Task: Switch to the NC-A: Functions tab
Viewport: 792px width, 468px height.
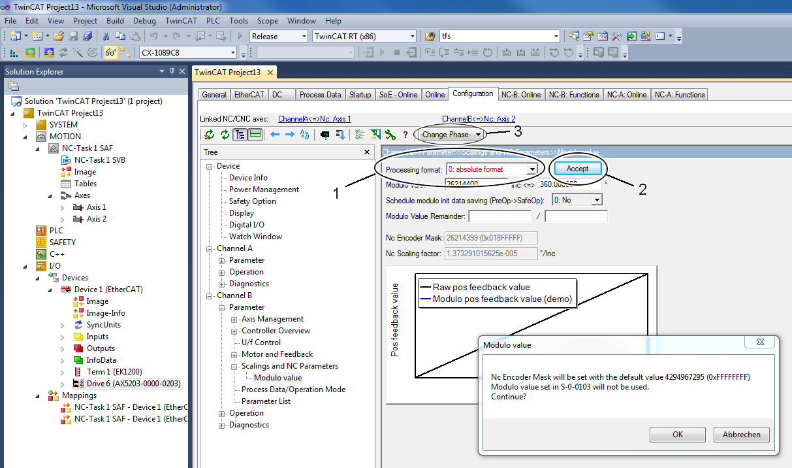Action: [680, 95]
